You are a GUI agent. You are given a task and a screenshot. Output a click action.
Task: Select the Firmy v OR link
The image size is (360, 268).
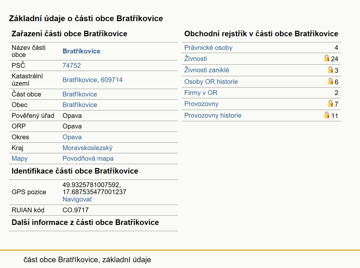pos(201,93)
